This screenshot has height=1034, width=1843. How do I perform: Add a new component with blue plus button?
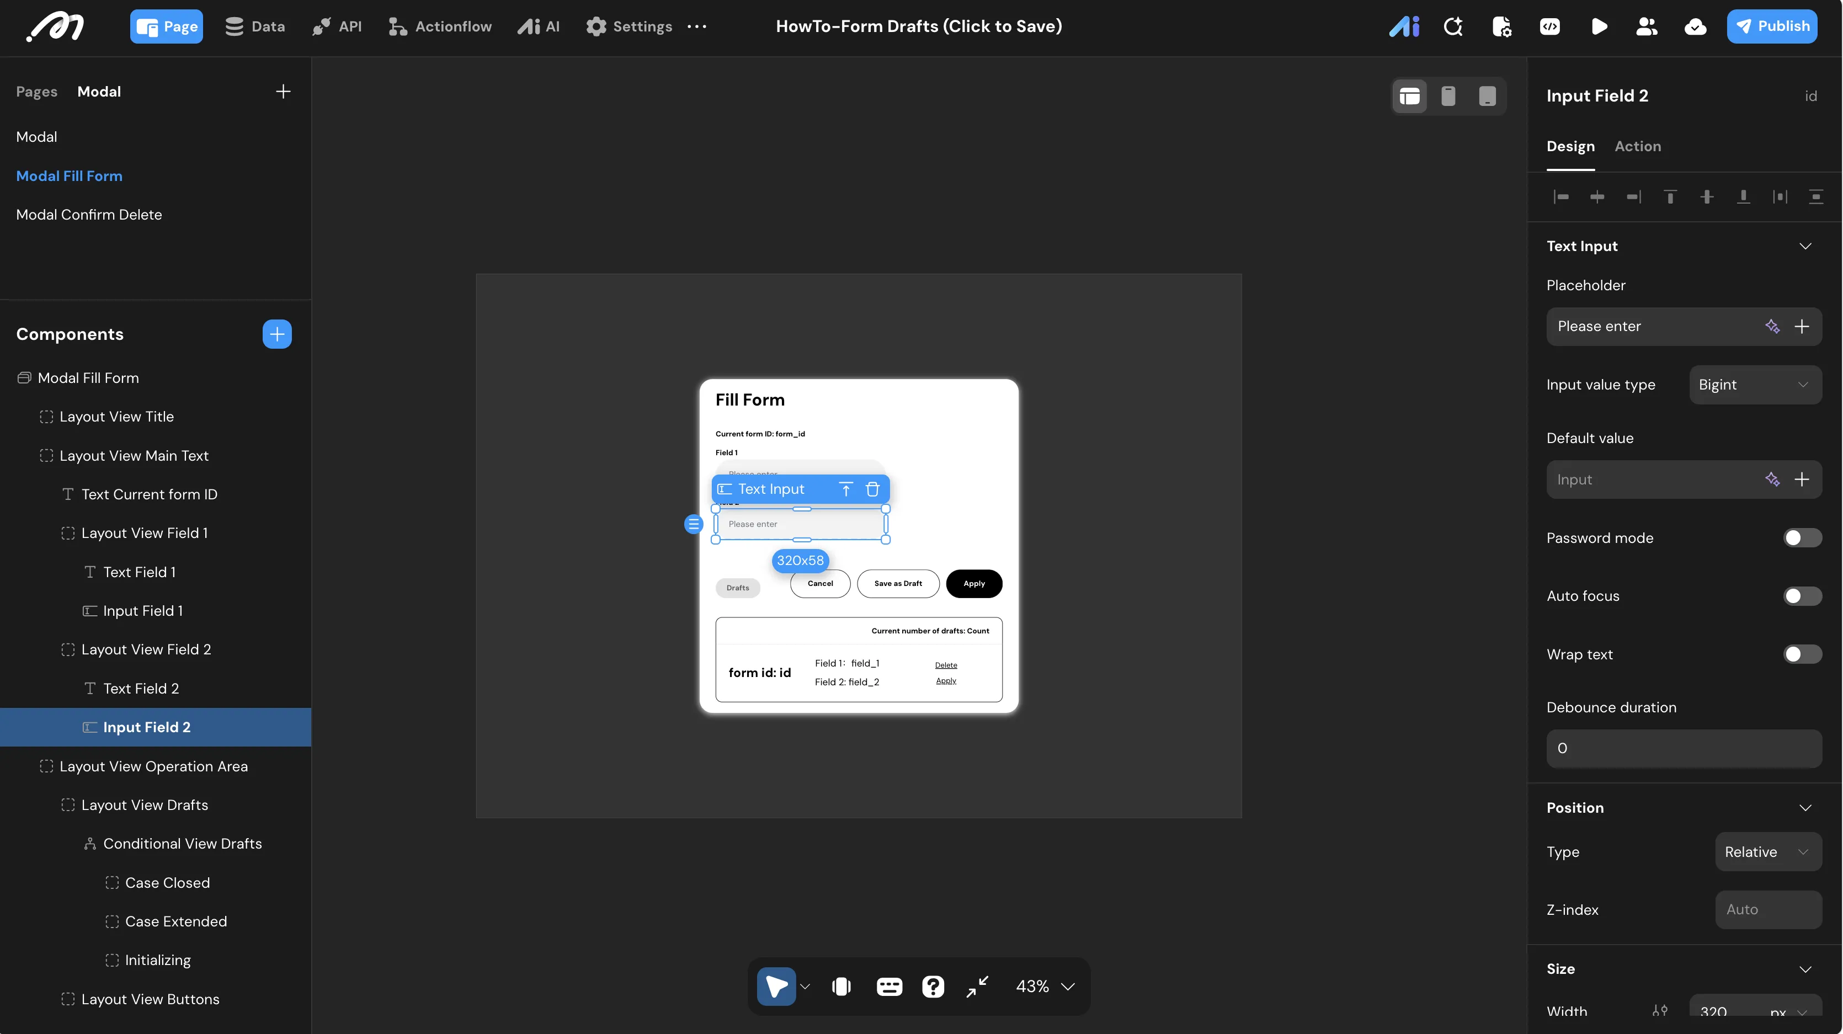click(277, 334)
